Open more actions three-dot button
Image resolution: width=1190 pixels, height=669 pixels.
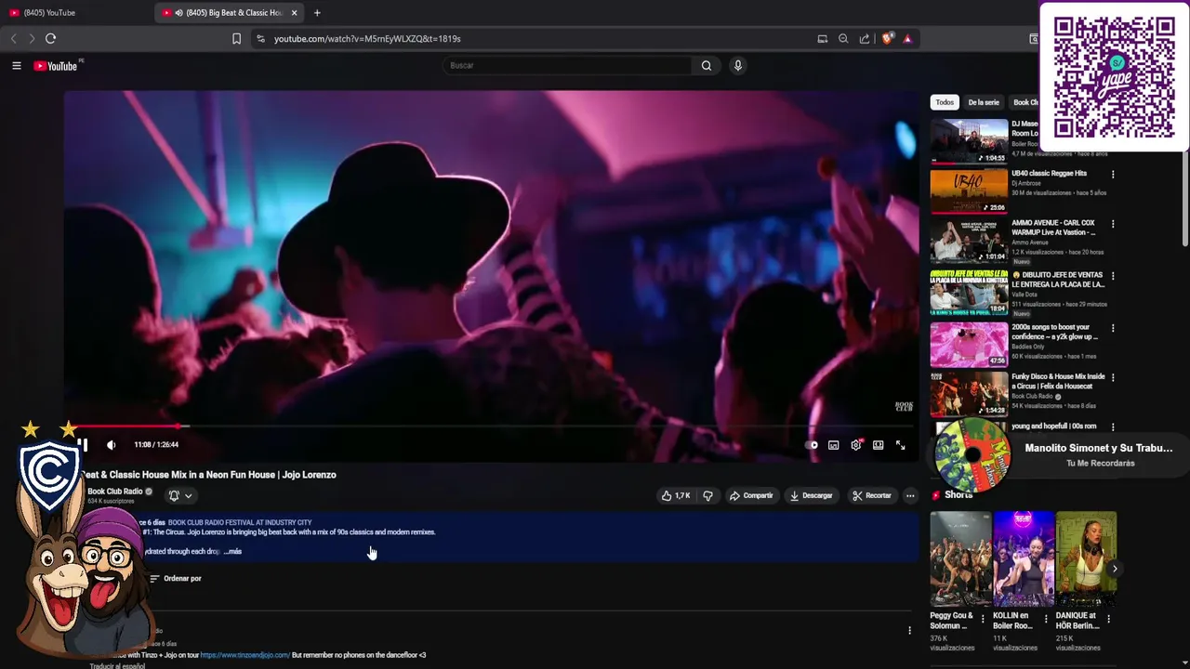[910, 496]
